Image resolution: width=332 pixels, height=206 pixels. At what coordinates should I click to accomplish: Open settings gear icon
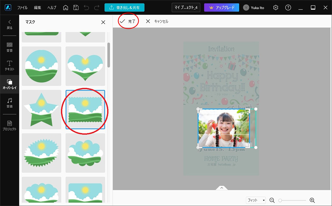pyautogui.click(x=276, y=8)
